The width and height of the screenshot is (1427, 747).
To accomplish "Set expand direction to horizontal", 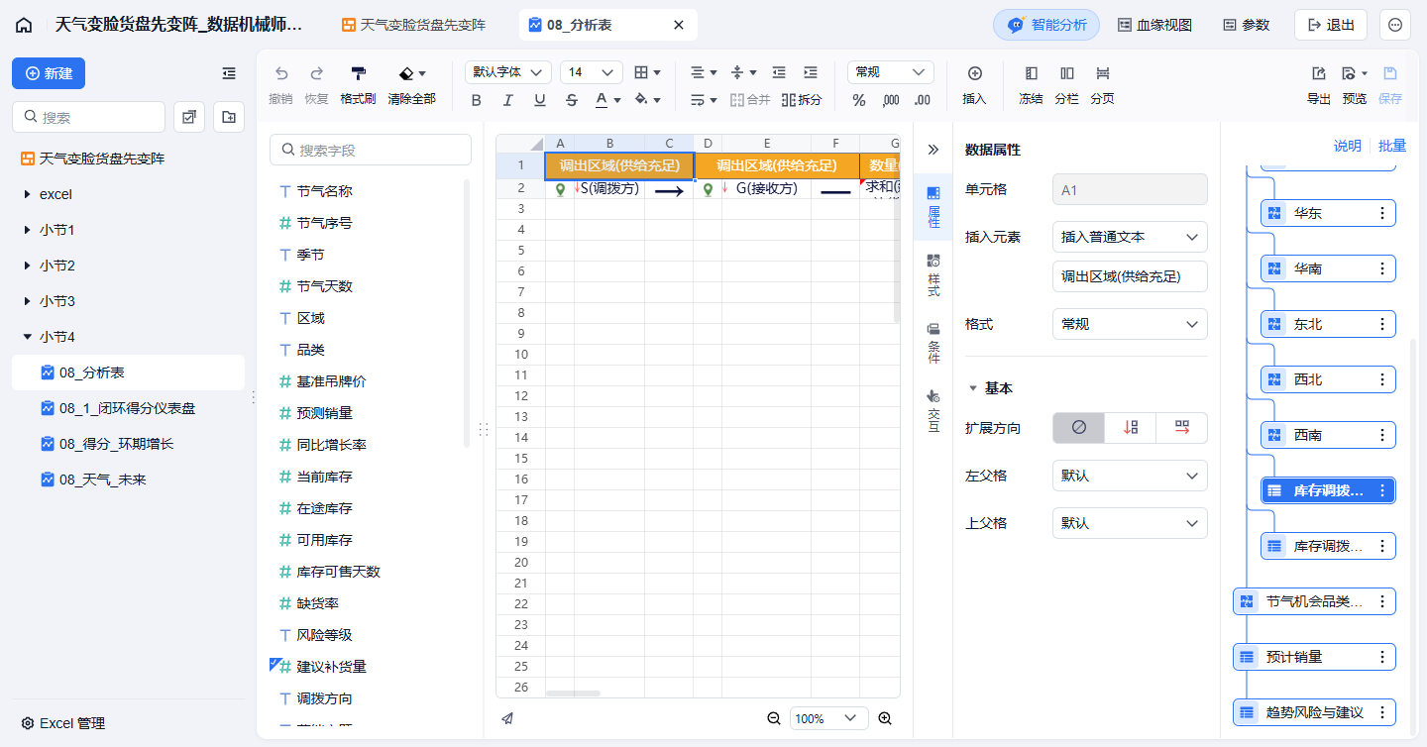I will click(1181, 428).
